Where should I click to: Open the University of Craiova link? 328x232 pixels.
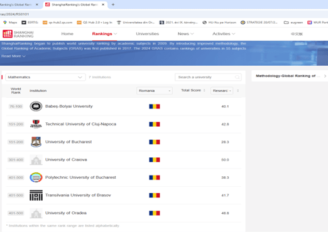[66, 160]
